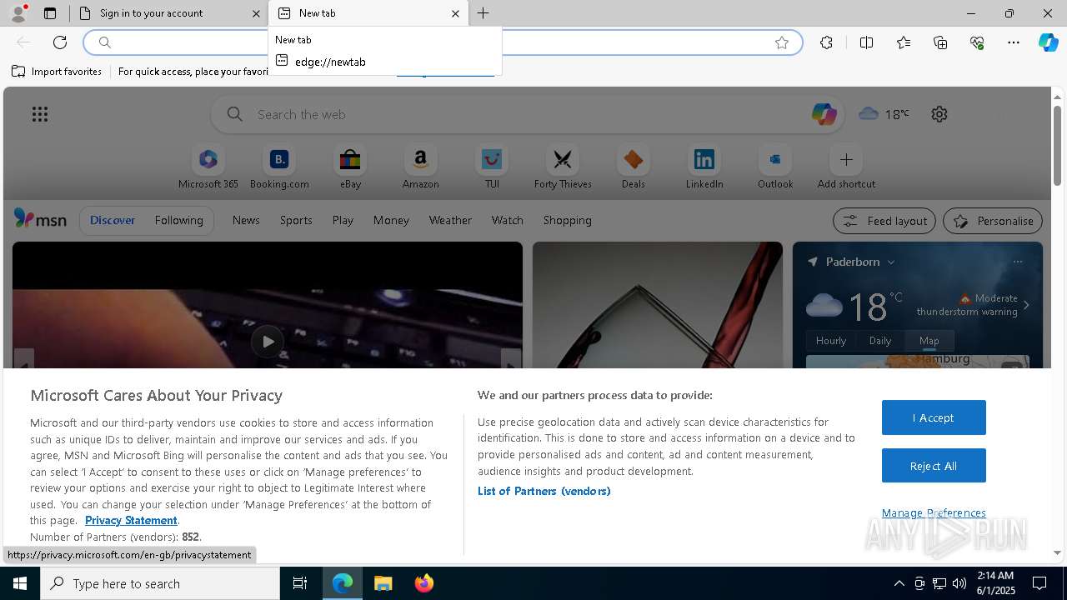Image resolution: width=1067 pixels, height=600 pixels.
Task: Select the Daily weather tab
Action: pyautogui.click(x=880, y=340)
